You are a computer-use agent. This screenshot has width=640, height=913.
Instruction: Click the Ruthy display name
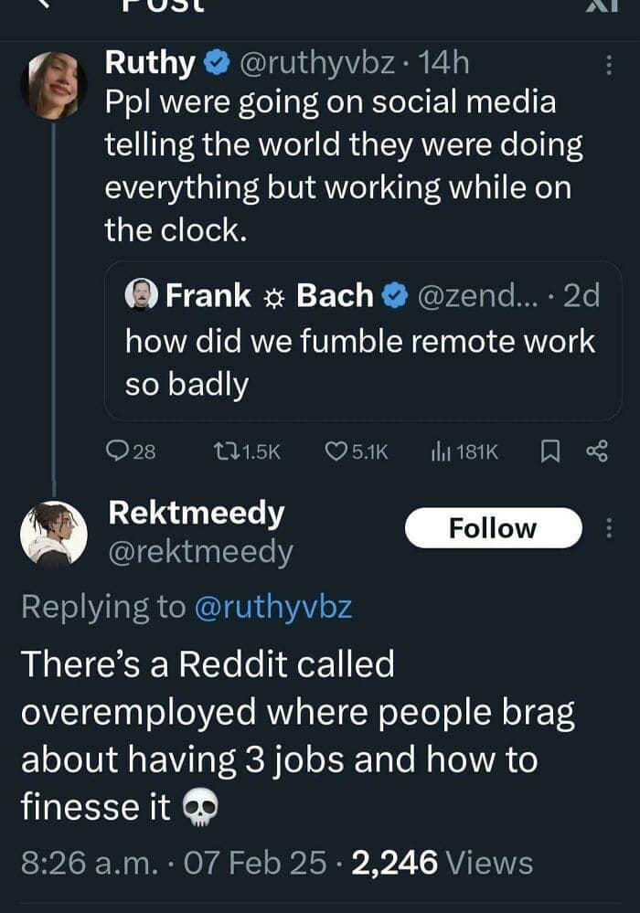coord(151,64)
